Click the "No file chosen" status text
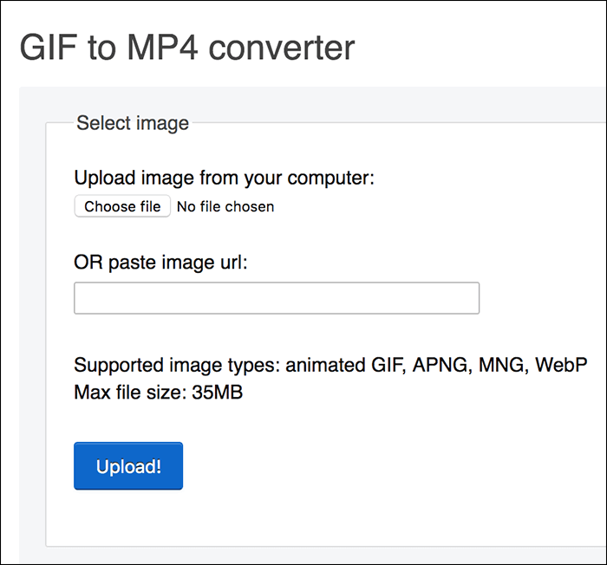 (225, 207)
